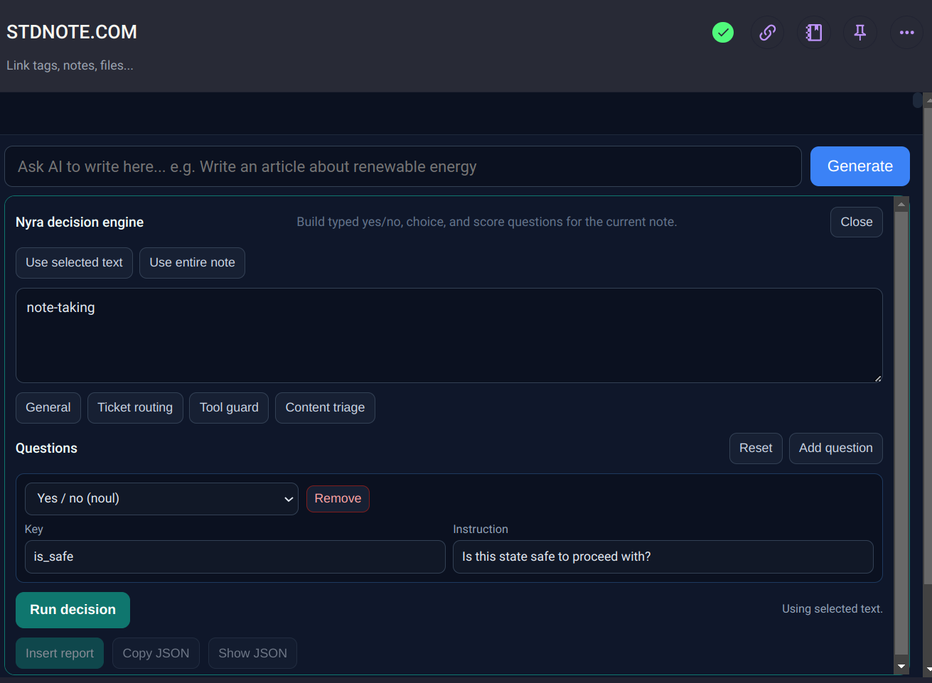Viewport: 932px width, 683px height.
Task: Click the STDNOTE.COM note title
Action: 72,32
